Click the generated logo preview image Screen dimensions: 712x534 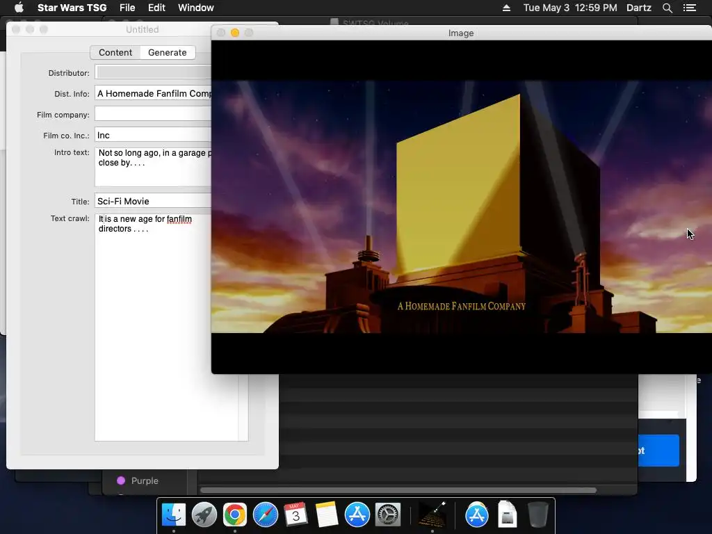coord(462,207)
